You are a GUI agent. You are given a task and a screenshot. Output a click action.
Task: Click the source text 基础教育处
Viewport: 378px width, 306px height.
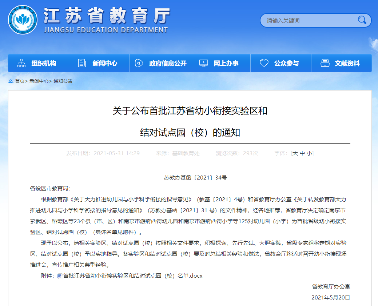(x=186, y=153)
